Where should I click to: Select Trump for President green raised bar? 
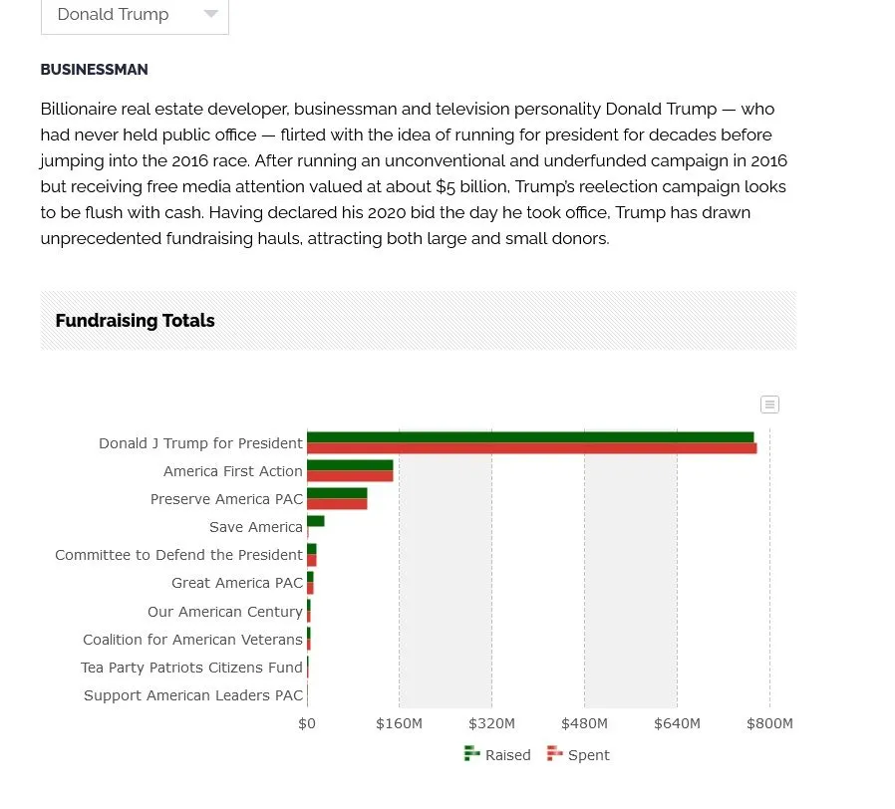coord(529,437)
